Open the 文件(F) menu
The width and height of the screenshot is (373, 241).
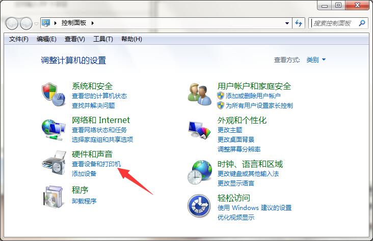point(18,39)
